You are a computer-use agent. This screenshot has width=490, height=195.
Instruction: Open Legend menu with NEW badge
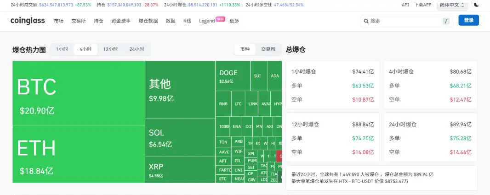(207, 21)
